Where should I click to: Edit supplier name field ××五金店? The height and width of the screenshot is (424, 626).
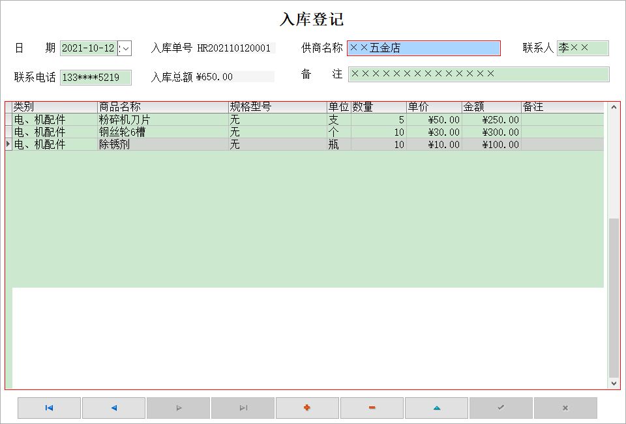424,48
